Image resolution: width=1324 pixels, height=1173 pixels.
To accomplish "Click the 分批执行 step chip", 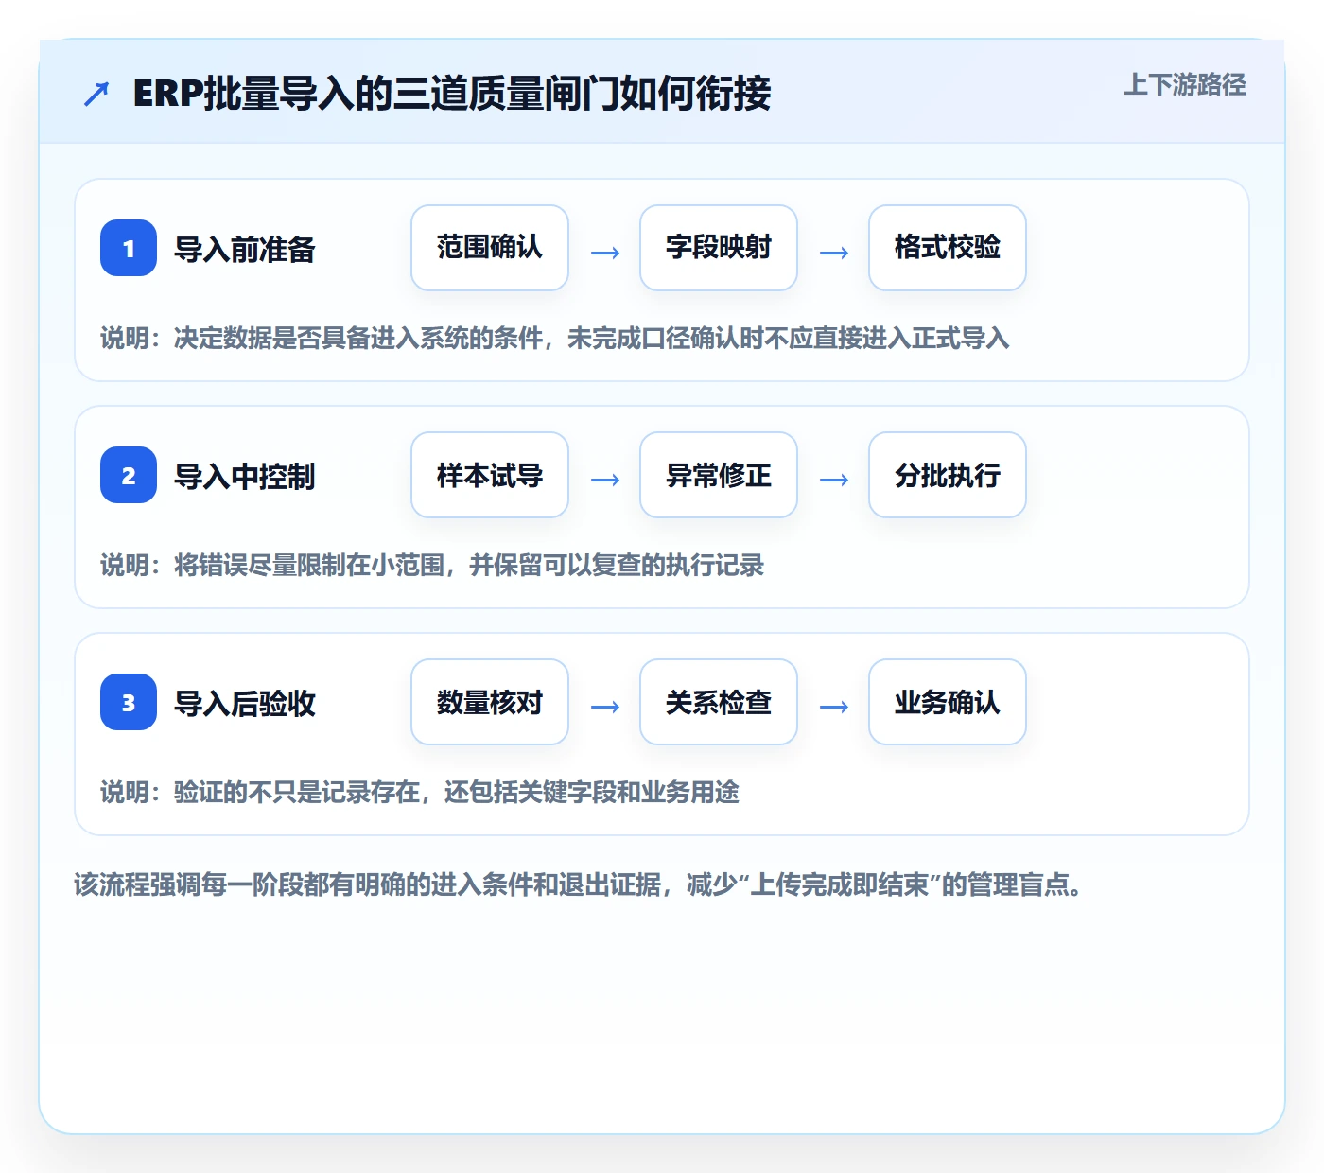I will (x=948, y=475).
